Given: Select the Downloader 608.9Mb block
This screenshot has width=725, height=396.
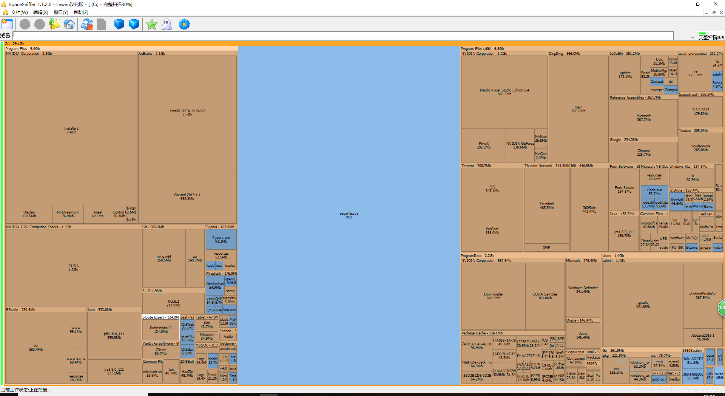Looking at the screenshot, I should point(494,296).
